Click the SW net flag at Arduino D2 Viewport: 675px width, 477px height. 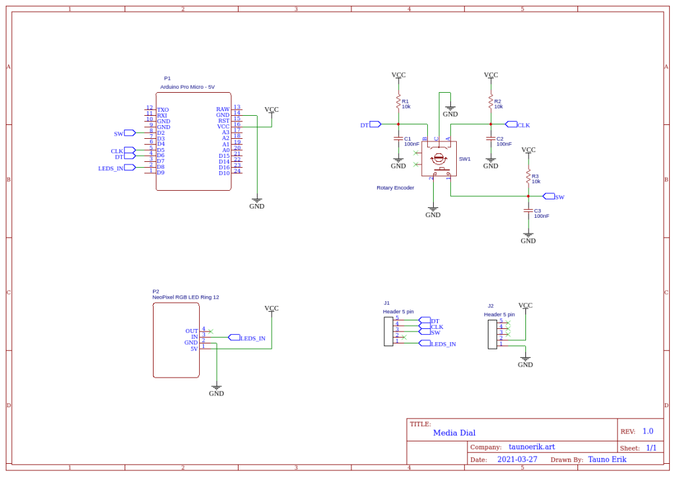pos(130,133)
